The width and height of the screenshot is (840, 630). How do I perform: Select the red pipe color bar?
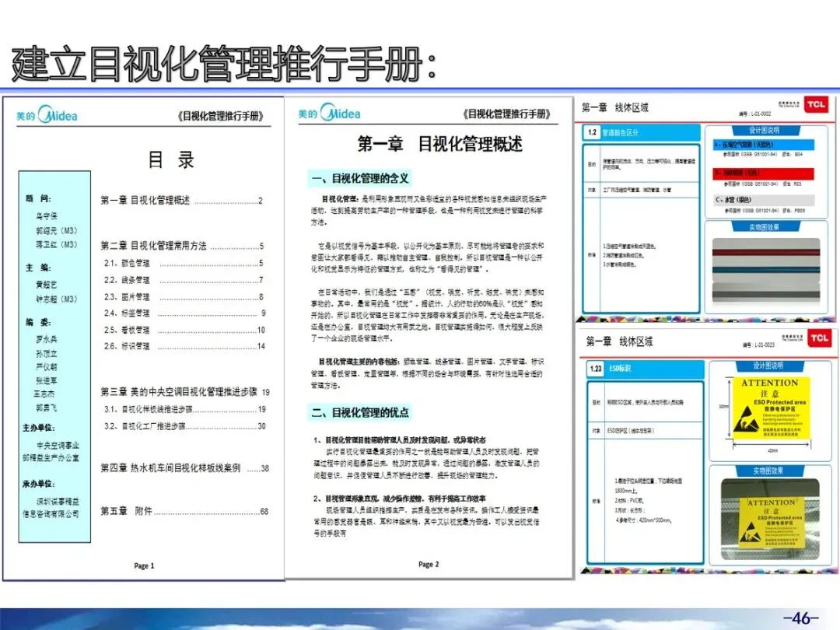click(764, 173)
